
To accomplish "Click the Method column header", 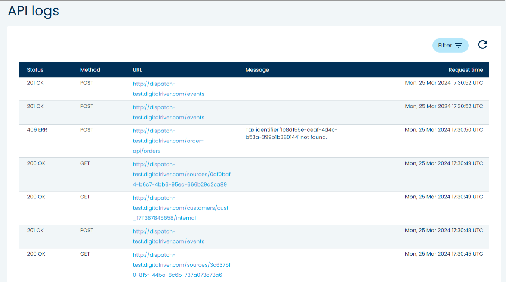I will (x=90, y=70).
